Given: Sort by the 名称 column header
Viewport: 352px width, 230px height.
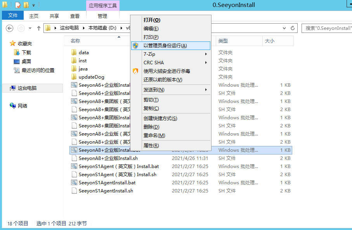Looking at the screenshot, I should point(75,41).
